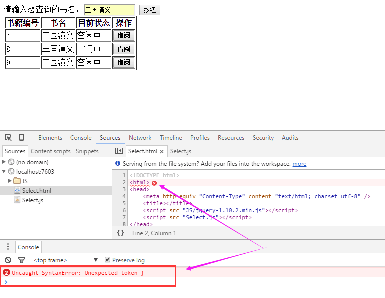Viewport: 385px width, 298px height.
Task: Open the Timeline panel tab
Action: 171,138
